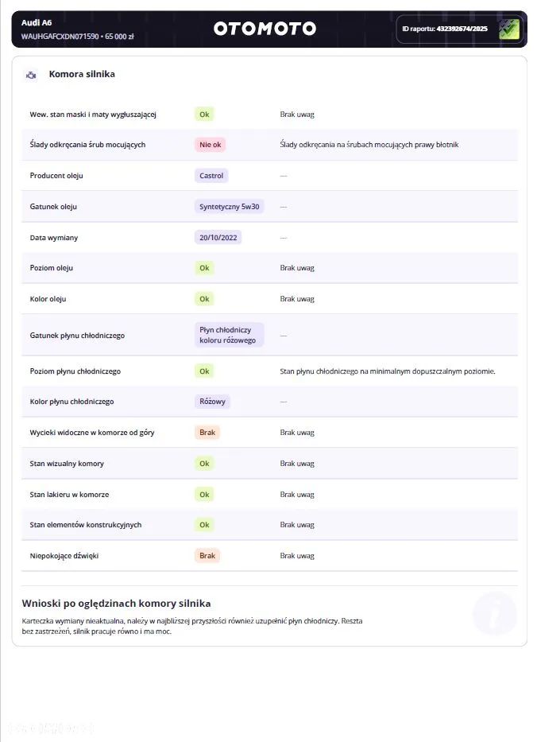This screenshot has width=537, height=742.
Task: Click the VIN number WAUHGAFCXDN071590
Action: (60, 37)
